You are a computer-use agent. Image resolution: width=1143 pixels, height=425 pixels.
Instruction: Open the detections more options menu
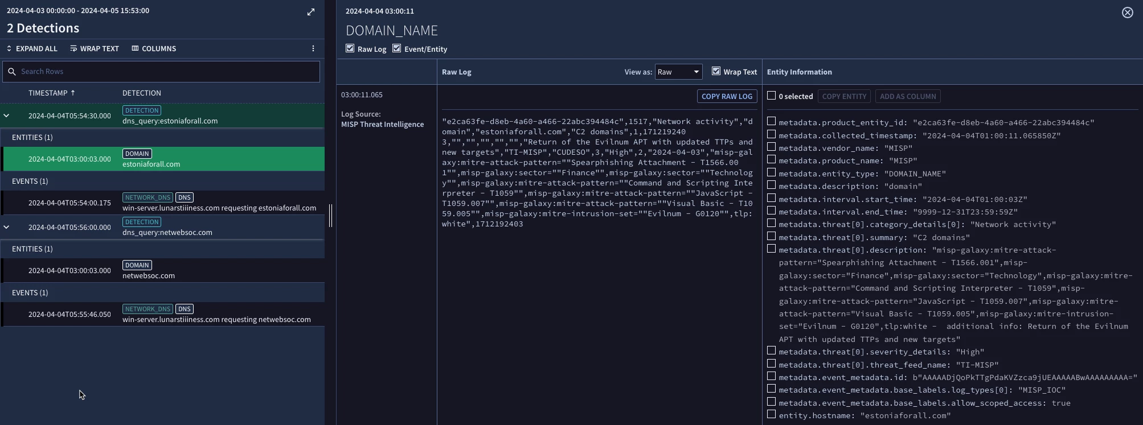click(313, 48)
